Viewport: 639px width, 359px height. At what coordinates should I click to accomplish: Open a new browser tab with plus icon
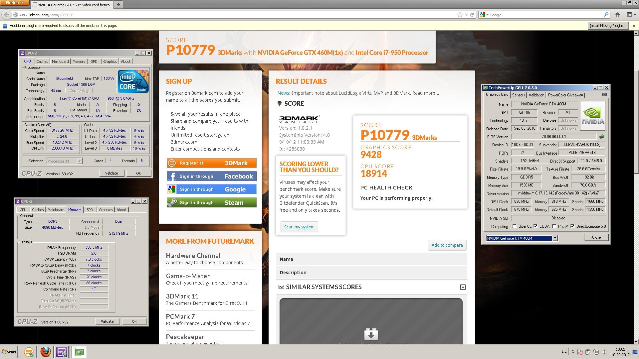click(x=118, y=5)
